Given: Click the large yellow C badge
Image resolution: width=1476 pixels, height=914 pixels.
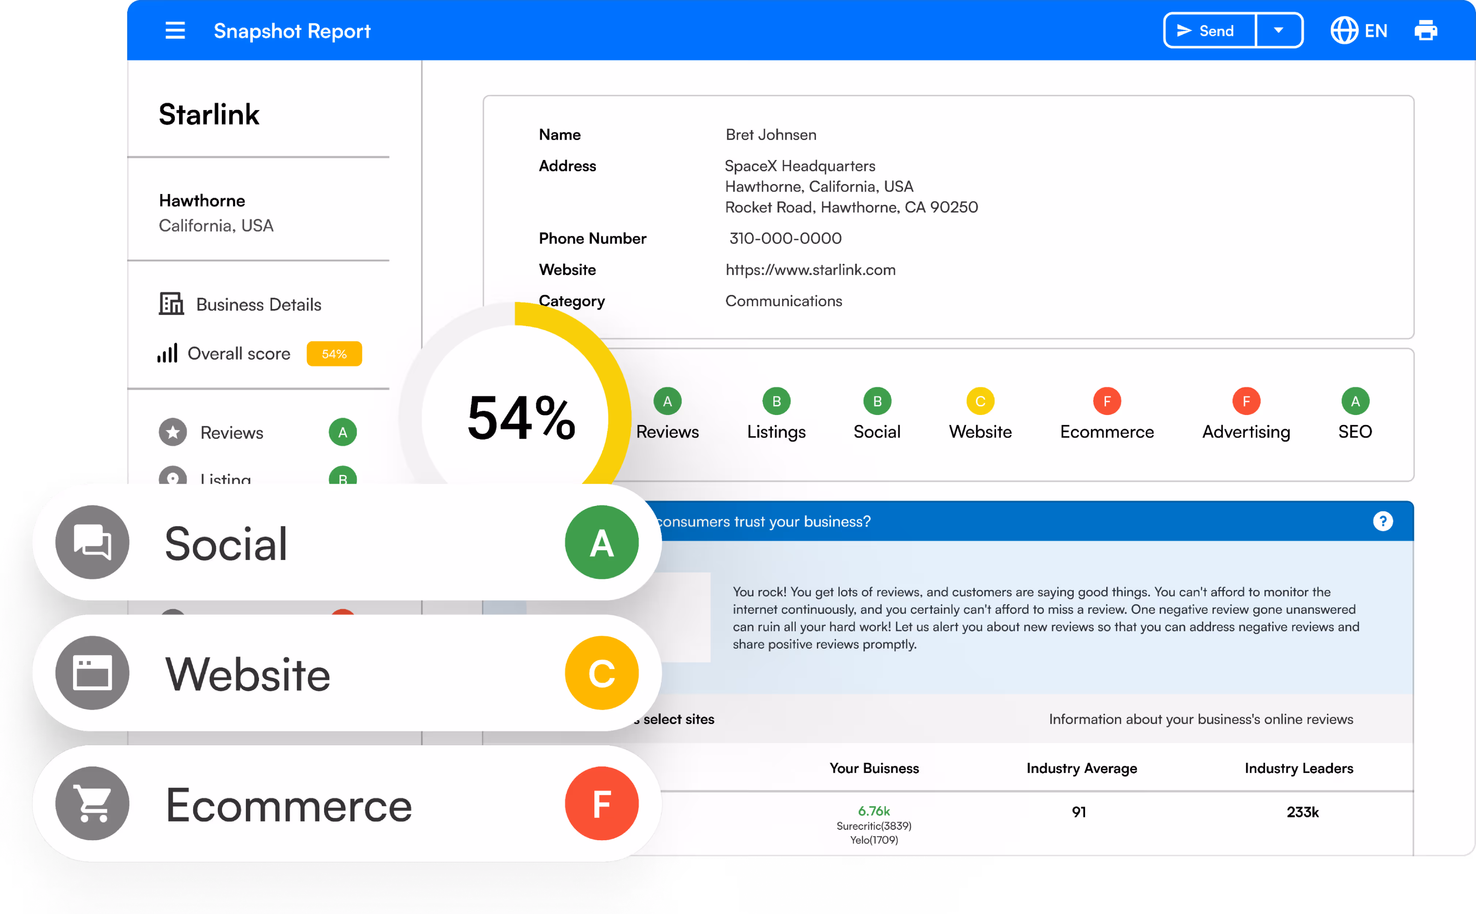Looking at the screenshot, I should click(x=602, y=673).
